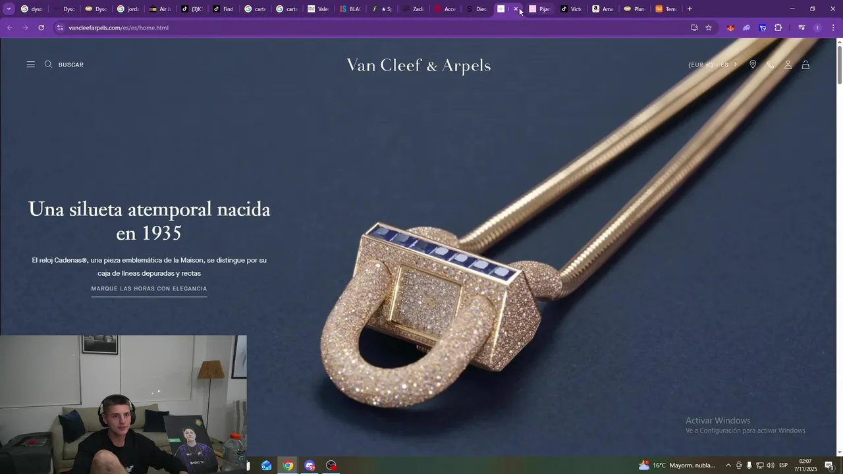Switch to the 'Air J' tab
The image size is (843, 474).
click(x=161, y=9)
